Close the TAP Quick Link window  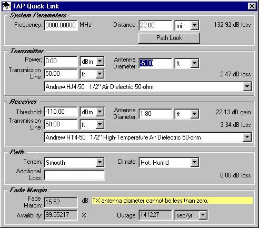[x=252, y=6]
